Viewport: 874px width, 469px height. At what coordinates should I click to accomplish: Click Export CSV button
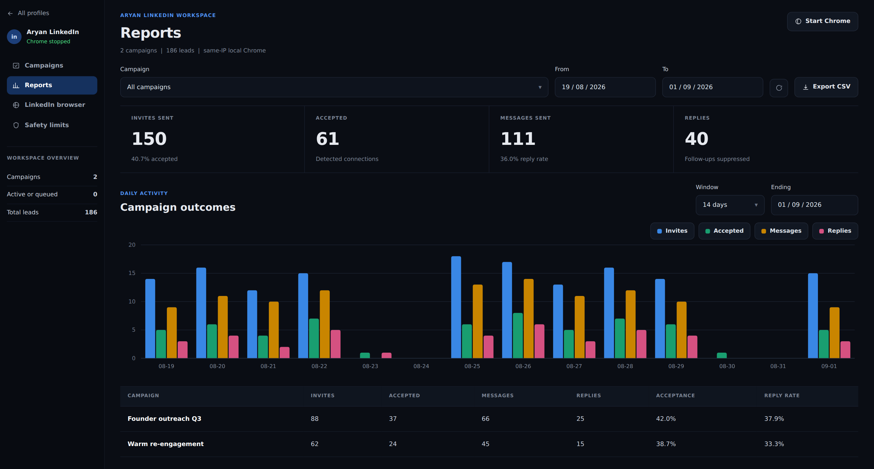click(826, 87)
